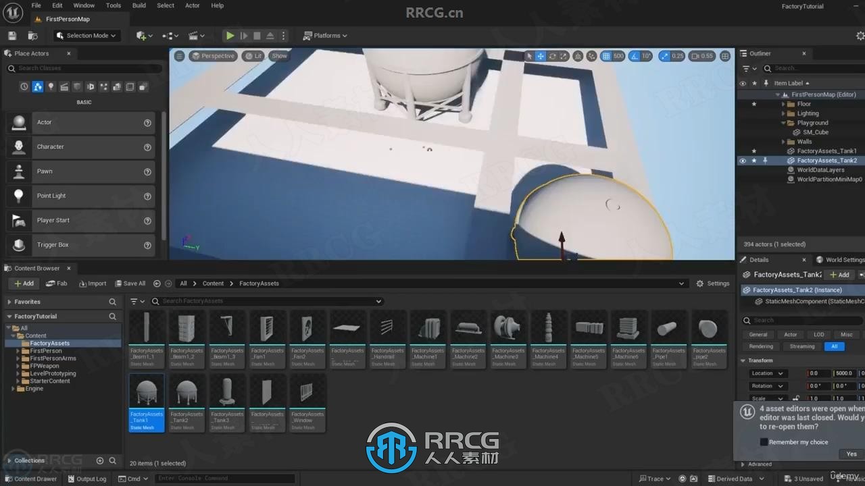Viewport: 865px width, 486px height.
Task: Switch to World Settings tab
Action: click(840, 260)
